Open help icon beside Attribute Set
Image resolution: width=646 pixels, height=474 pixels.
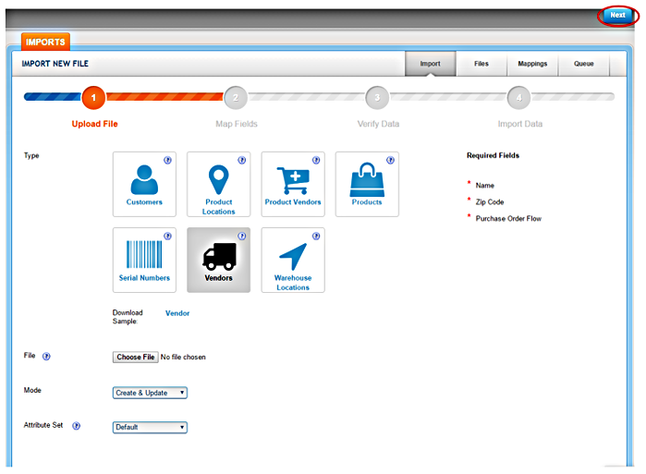(x=77, y=426)
